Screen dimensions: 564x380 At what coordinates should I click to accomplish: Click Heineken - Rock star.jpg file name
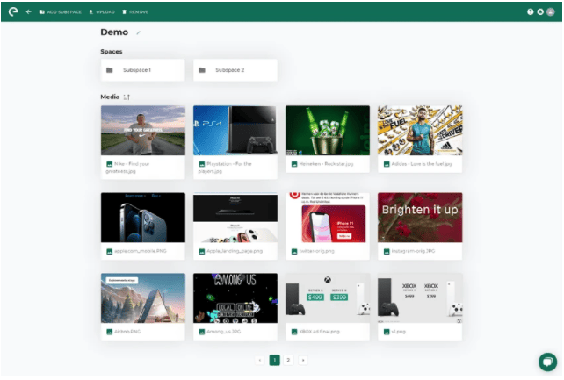pyautogui.click(x=326, y=164)
